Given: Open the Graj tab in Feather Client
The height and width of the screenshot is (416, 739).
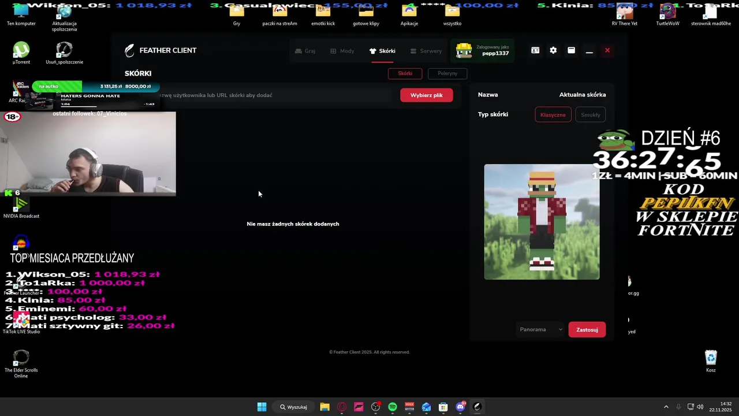Looking at the screenshot, I should 305,51.
